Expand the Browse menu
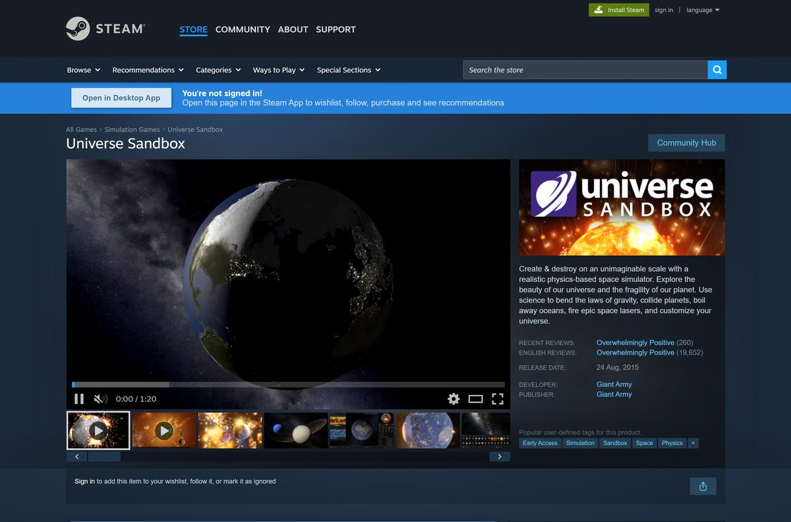The image size is (791, 522). [84, 70]
